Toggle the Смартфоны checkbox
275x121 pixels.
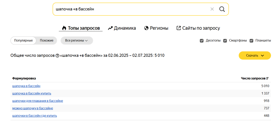click(x=225, y=41)
